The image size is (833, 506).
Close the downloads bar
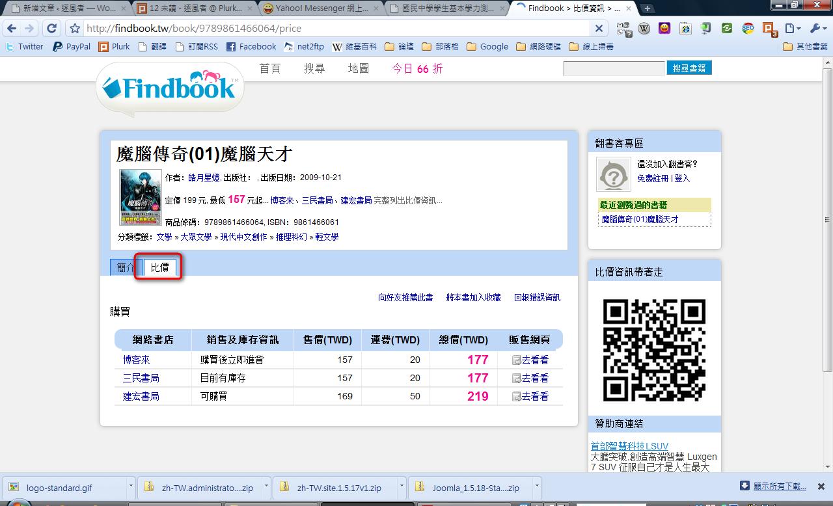tap(821, 486)
